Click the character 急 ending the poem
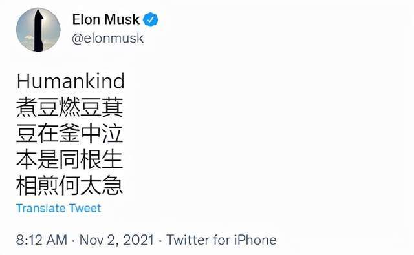Viewport: 414px width, 255px height. pyautogui.click(x=113, y=186)
